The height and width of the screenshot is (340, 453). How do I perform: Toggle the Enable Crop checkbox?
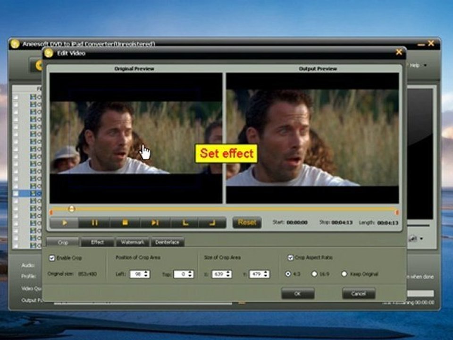tap(52, 258)
